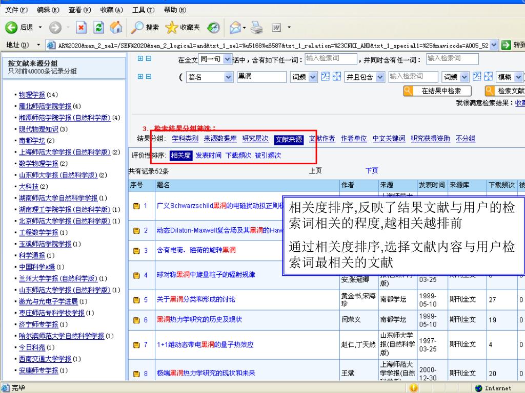Open the 工具(T) menu
The width and height of the screenshot is (525, 393).
[x=144, y=10]
